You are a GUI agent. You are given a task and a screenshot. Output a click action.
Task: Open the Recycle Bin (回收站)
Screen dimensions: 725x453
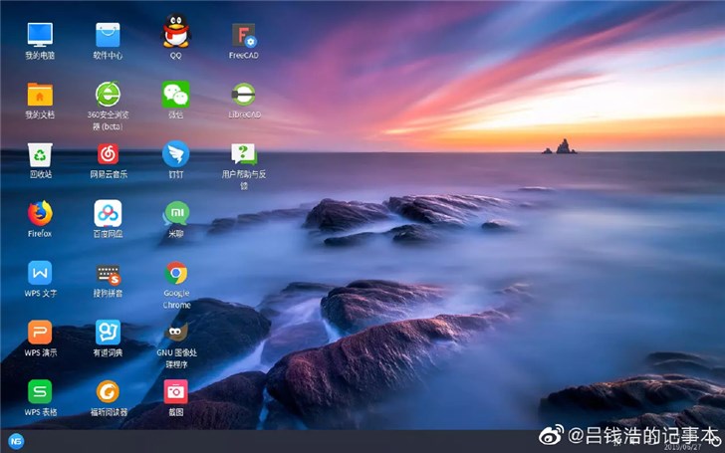point(40,154)
